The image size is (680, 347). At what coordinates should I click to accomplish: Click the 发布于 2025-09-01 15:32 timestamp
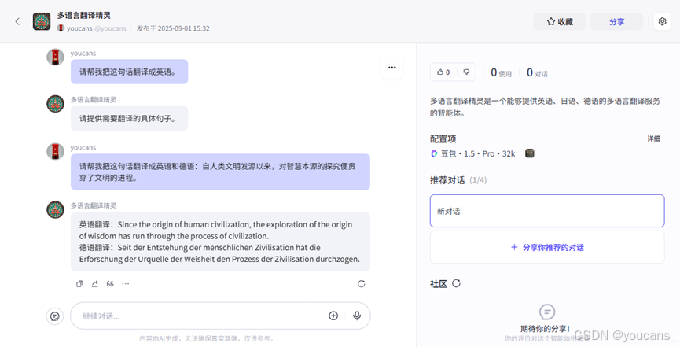coord(173,28)
